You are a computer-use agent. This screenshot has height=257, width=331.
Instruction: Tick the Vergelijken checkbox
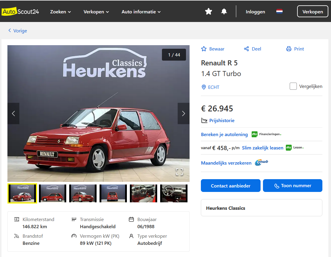(x=293, y=86)
